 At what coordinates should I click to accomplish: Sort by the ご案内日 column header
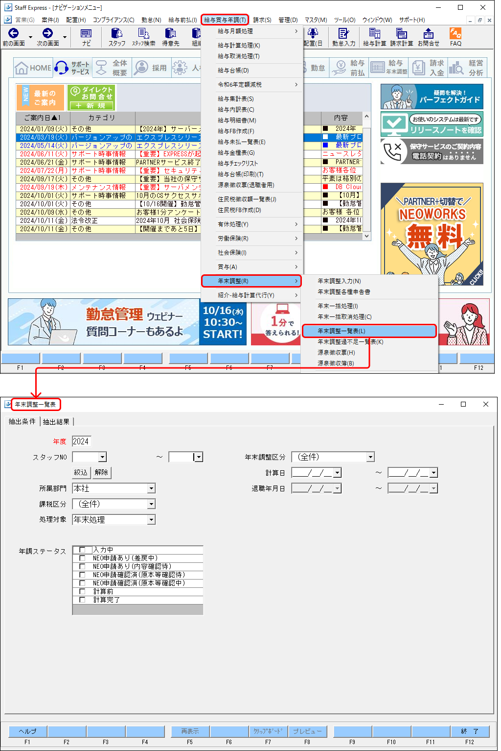[43, 118]
